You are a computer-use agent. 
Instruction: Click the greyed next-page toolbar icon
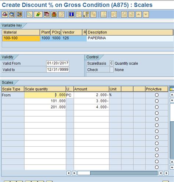pos(131,14)
